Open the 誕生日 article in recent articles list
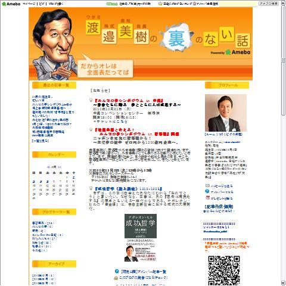The image size is (286, 286). 42,97
